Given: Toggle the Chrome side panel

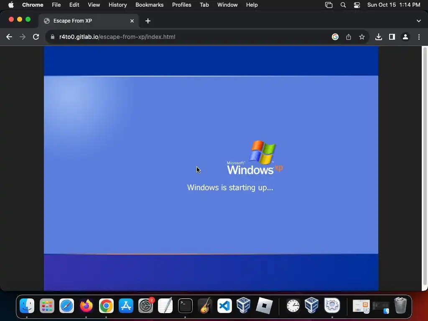Looking at the screenshot, I should tap(392, 37).
